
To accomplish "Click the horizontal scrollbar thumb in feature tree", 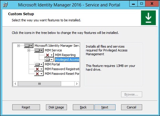I will [39, 84].
